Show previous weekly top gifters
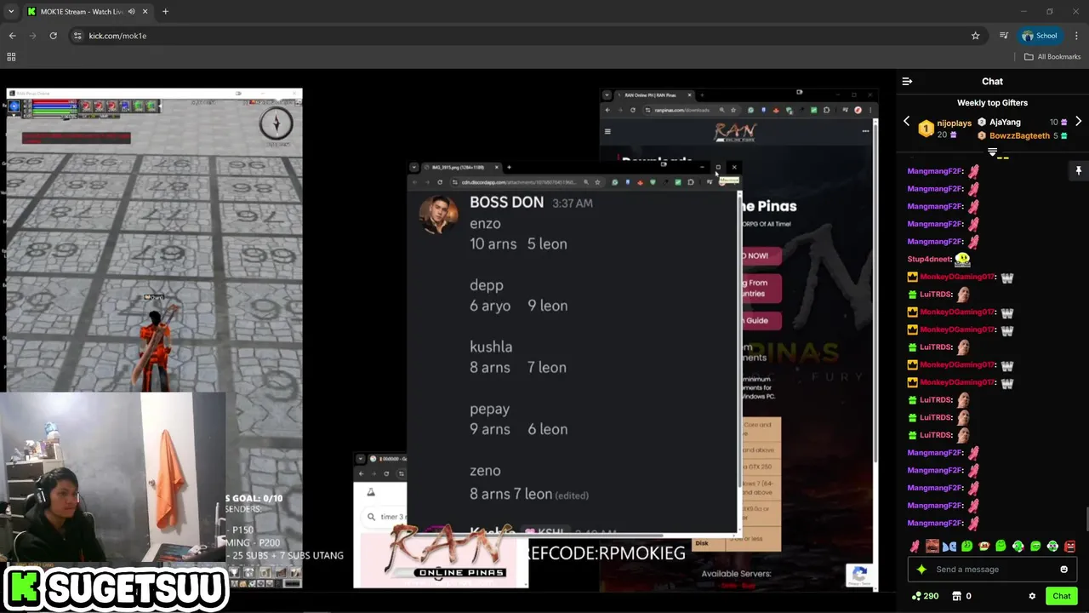Viewport: 1089px width, 613px height. tap(907, 122)
